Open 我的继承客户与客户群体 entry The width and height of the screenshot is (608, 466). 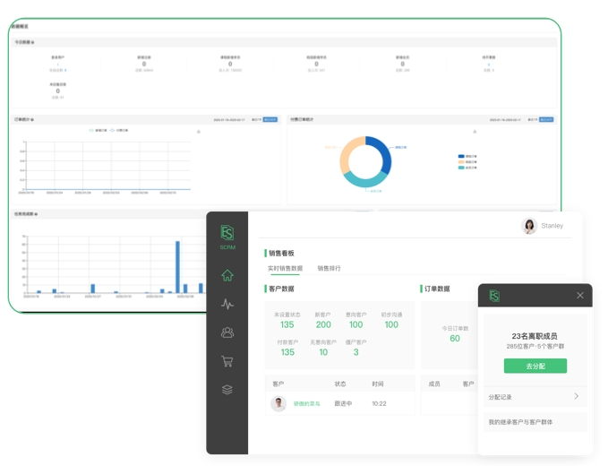(520, 422)
